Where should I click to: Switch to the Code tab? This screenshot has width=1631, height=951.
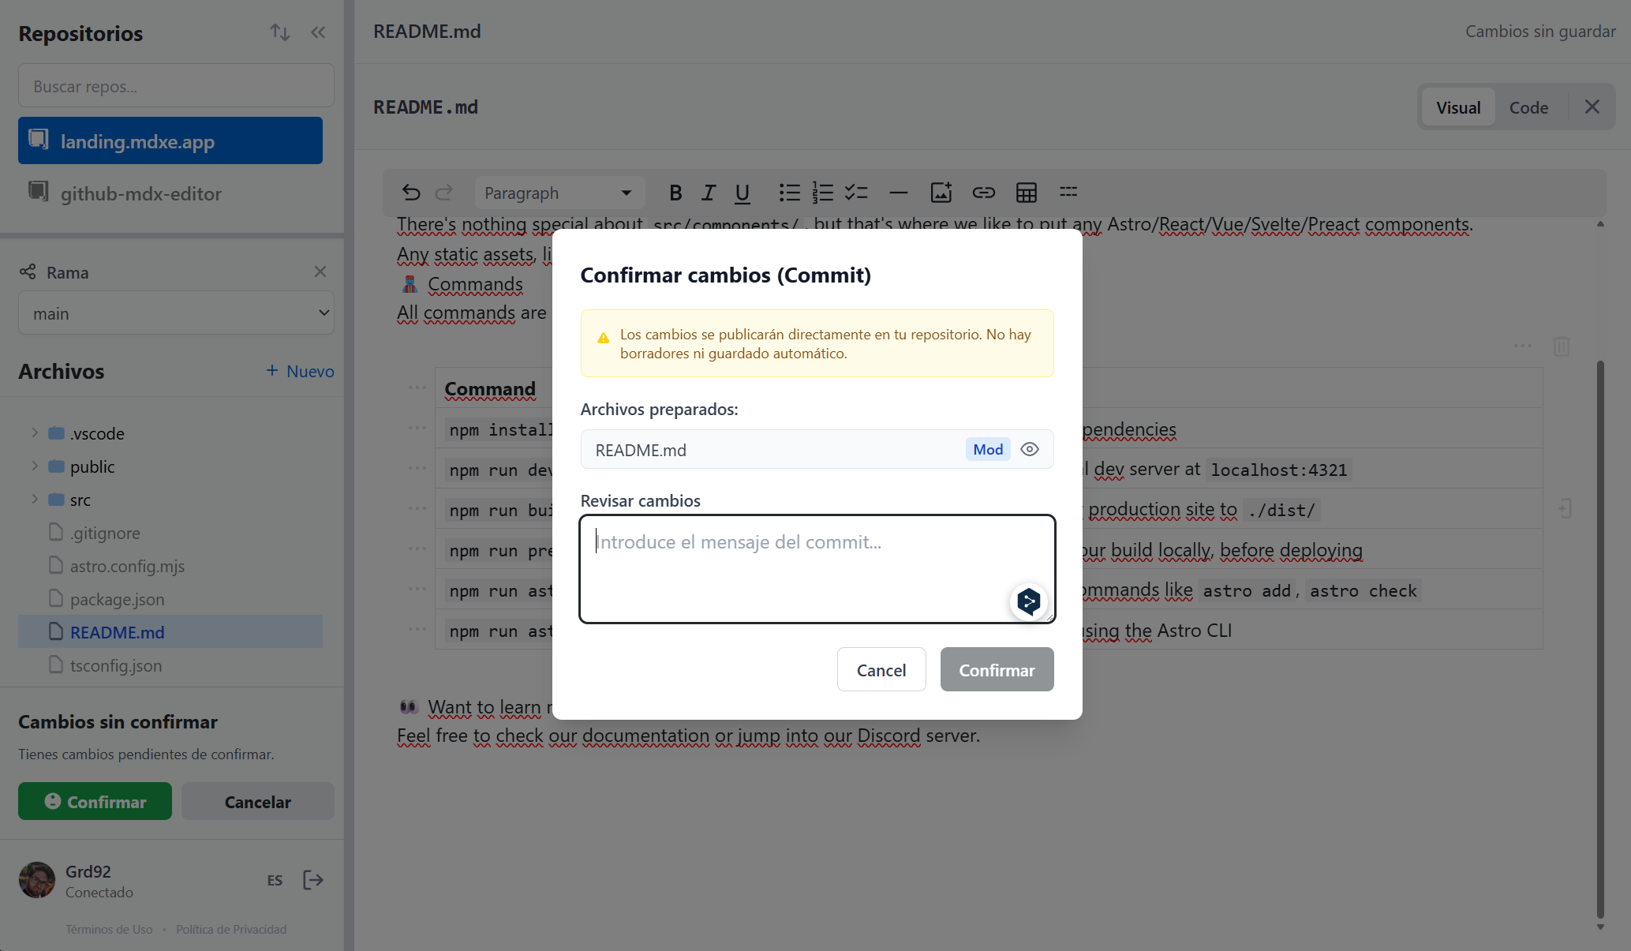tap(1528, 107)
